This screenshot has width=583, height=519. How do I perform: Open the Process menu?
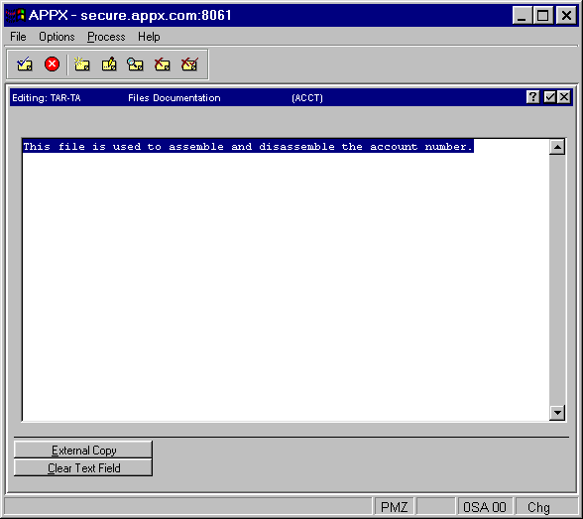click(x=106, y=37)
